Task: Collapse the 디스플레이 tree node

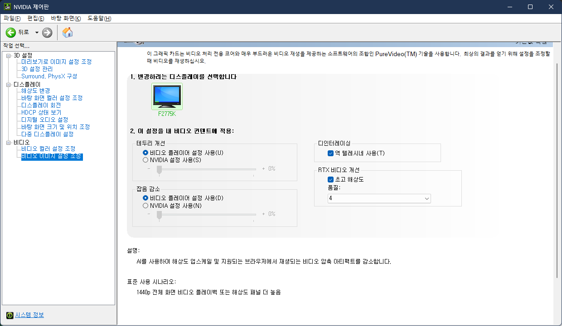Action: pos(9,84)
